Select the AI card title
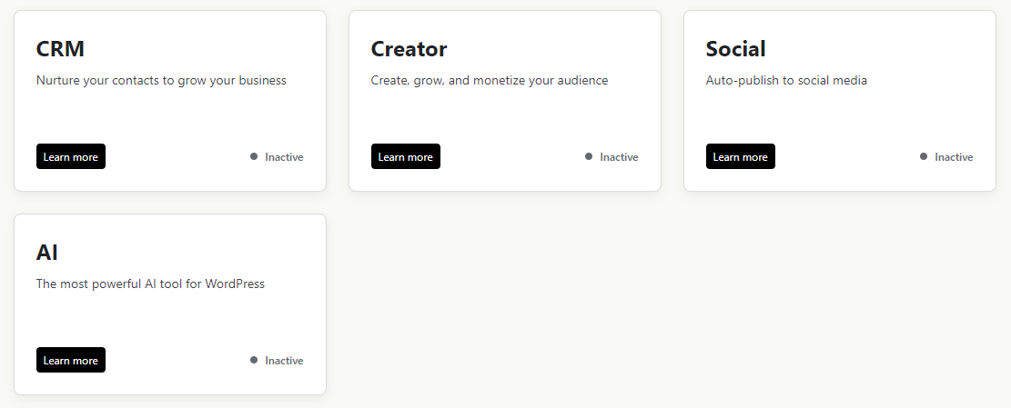Image resolution: width=1011 pixels, height=408 pixels. [47, 253]
